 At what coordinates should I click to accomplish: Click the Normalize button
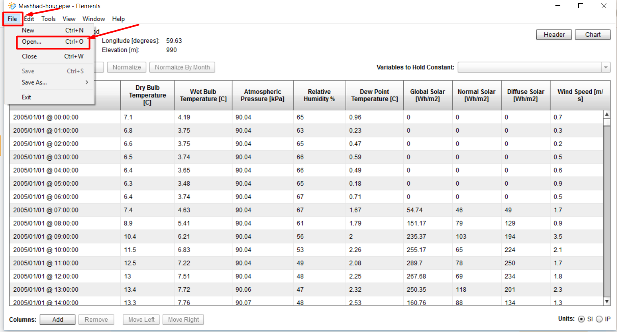(126, 67)
